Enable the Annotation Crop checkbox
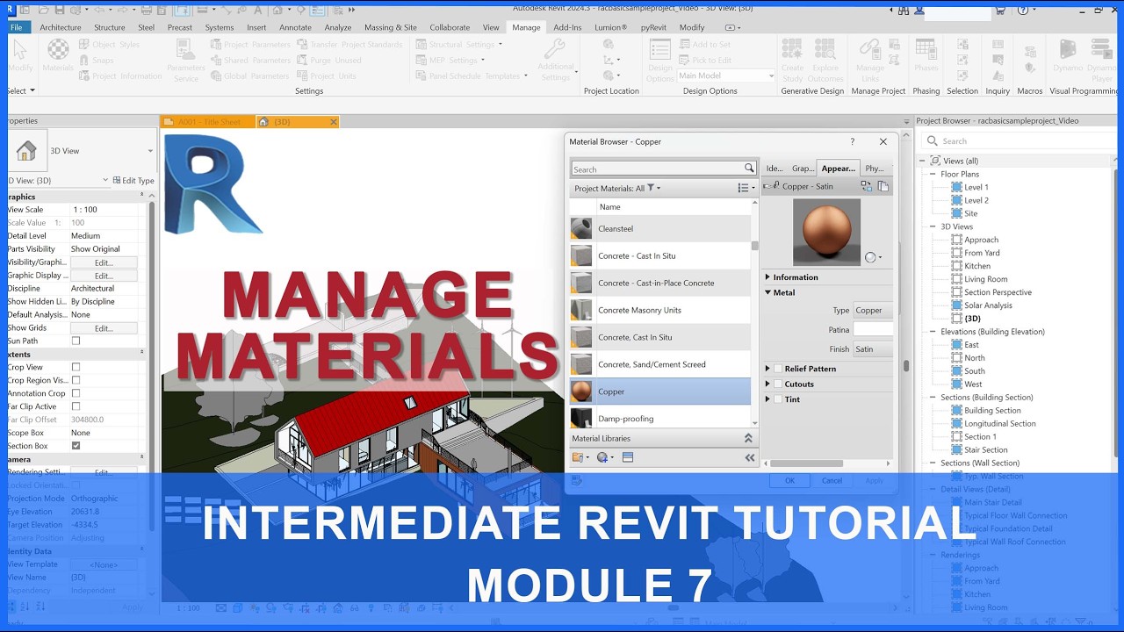 (76, 393)
